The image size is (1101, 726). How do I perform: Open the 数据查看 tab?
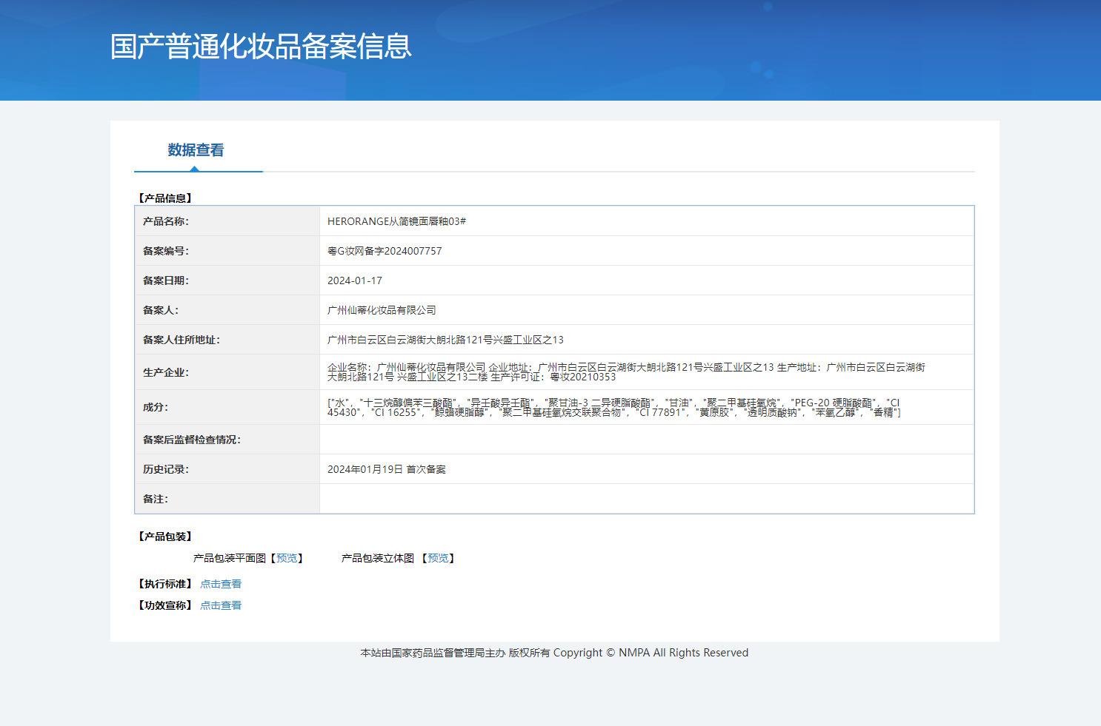pos(196,150)
